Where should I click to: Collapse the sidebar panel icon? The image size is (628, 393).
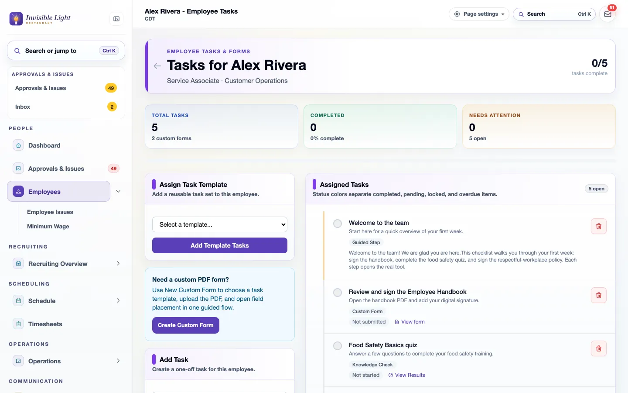pyautogui.click(x=116, y=19)
